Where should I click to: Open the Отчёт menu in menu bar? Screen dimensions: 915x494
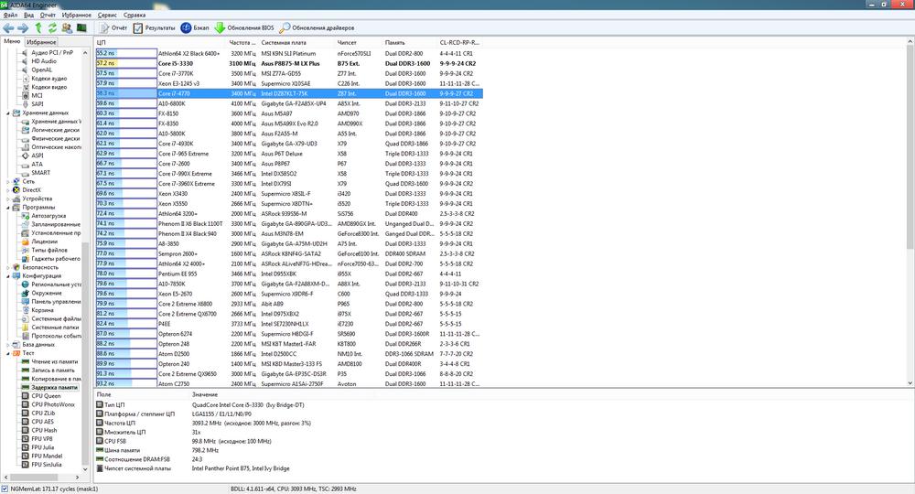click(48, 16)
